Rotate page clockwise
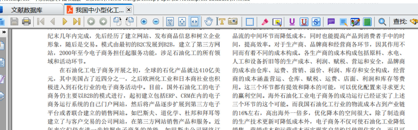Image resolution: width=418 pixels, height=130 pixels. click(118, 22)
